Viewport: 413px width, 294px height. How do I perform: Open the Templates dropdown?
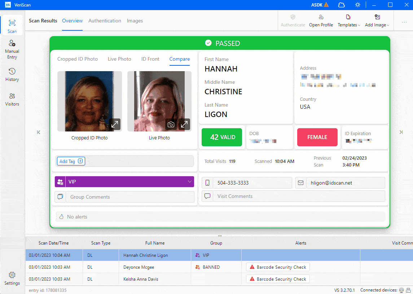349,21
